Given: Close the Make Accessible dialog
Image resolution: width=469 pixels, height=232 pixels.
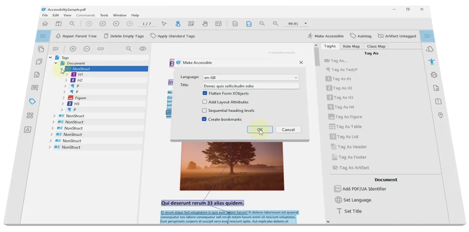Looking at the screenshot, I should tap(301, 62).
